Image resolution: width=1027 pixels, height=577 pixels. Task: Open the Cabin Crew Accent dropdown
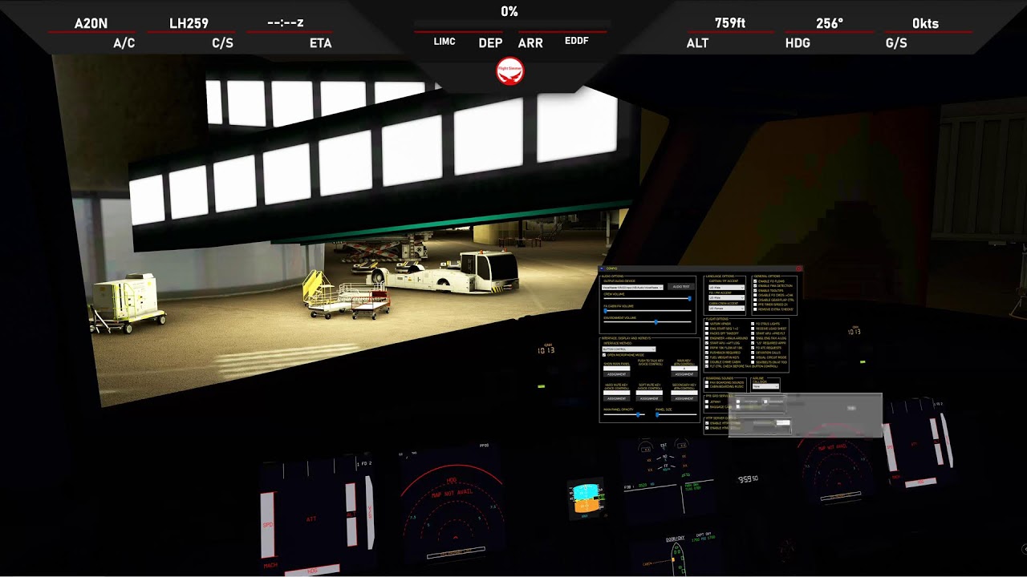(726, 309)
